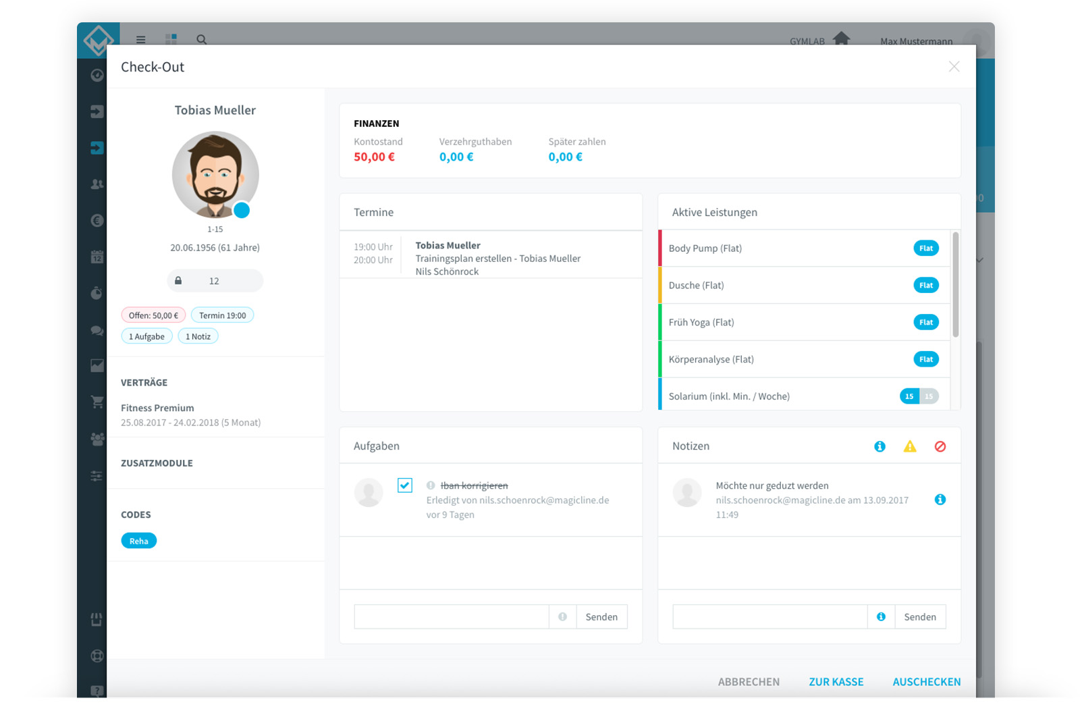Click the ZUR KASSE button
The width and height of the screenshot is (1080, 713).
836,682
